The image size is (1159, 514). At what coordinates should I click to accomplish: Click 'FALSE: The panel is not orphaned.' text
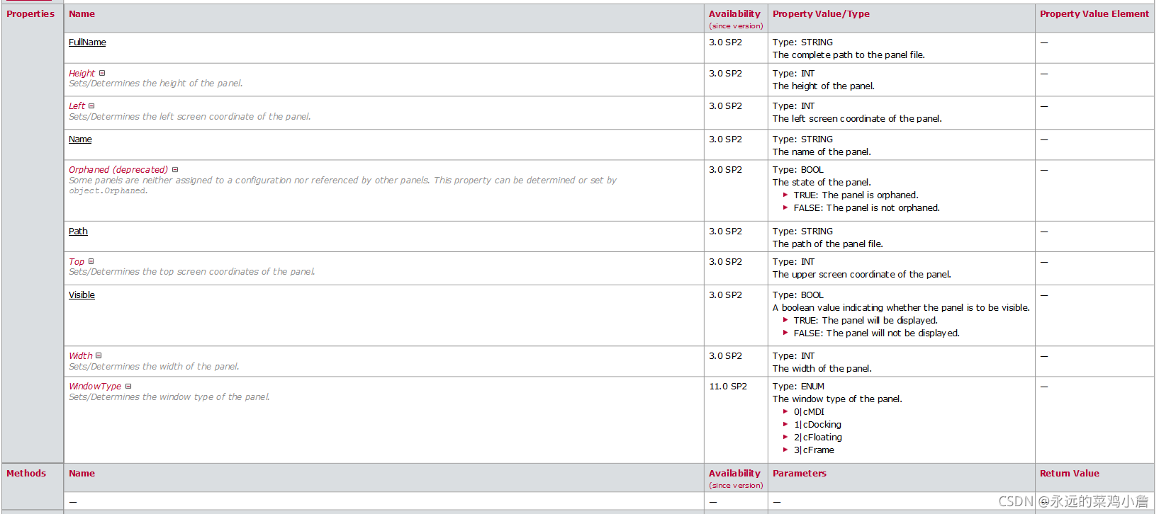[866, 208]
